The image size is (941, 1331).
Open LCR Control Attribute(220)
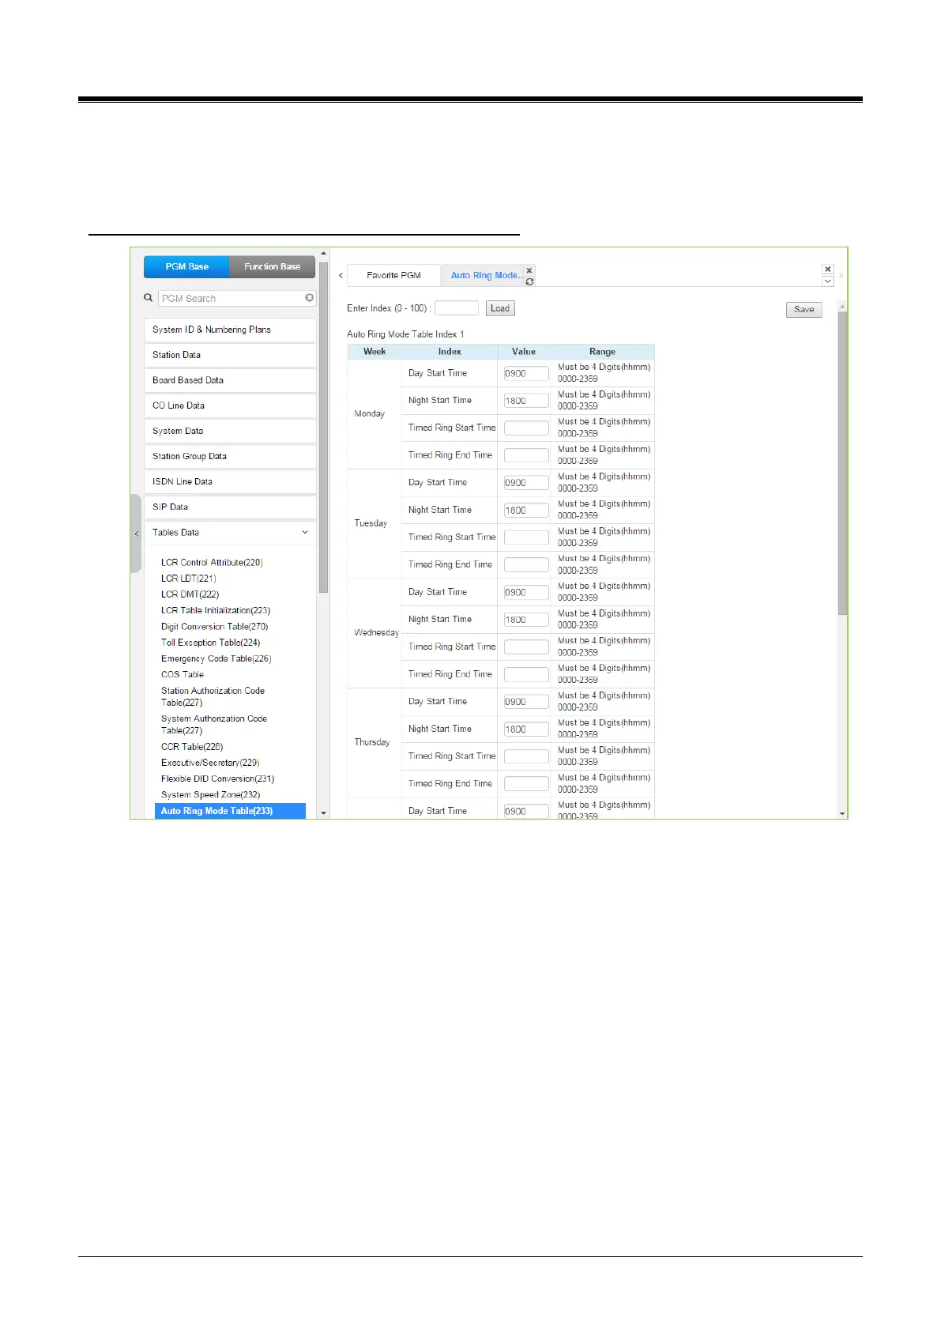[x=212, y=563]
